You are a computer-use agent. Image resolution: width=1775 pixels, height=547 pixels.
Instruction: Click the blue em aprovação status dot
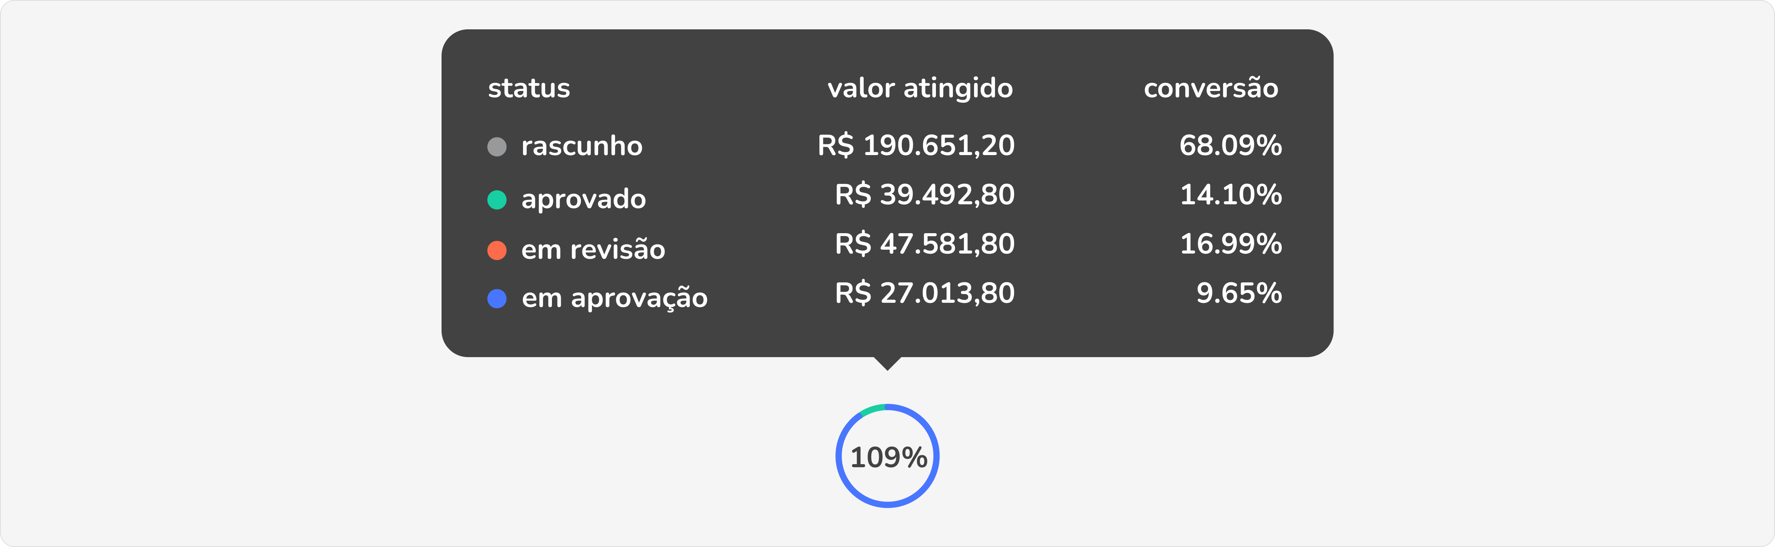497,298
